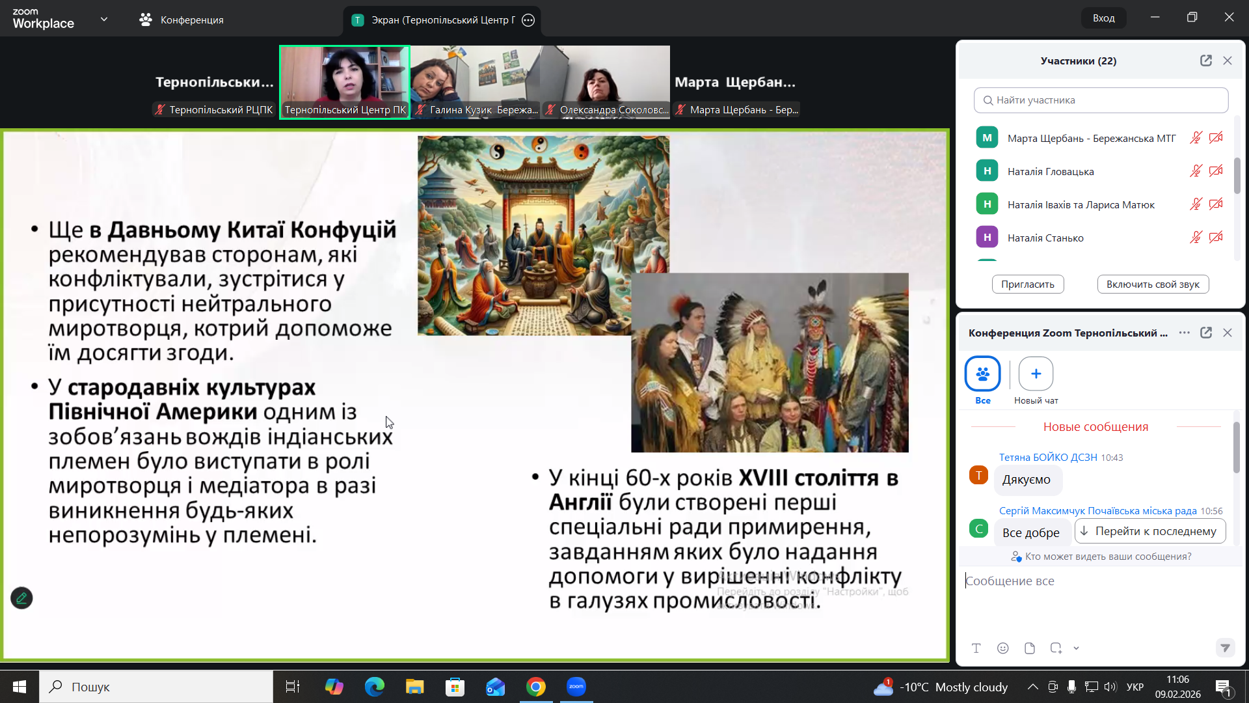This screenshot has width=1249, height=703.
Task: Click the annotation pencil icon on shared screen
Action: pos(21,598)
